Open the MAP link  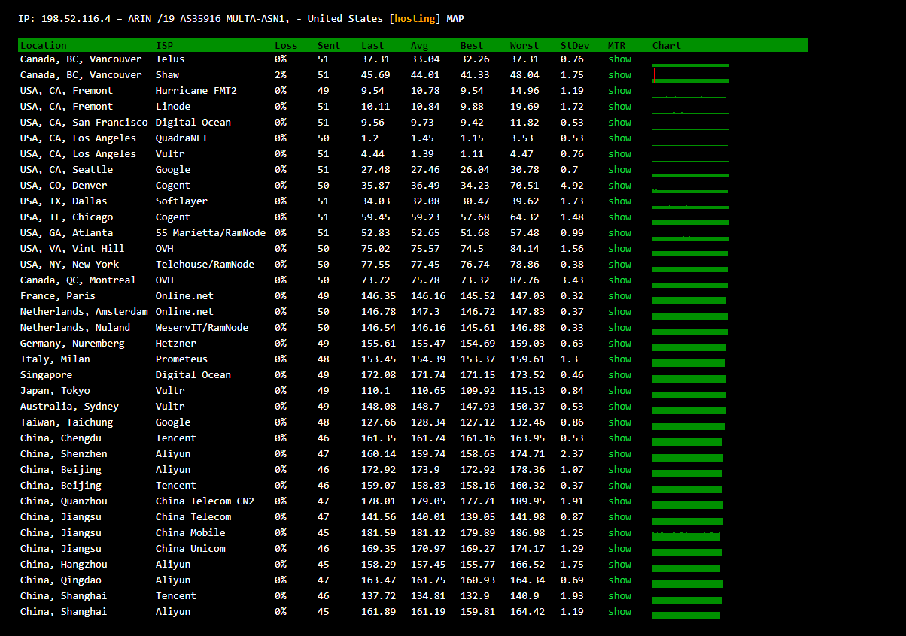[x=455, y=18]
